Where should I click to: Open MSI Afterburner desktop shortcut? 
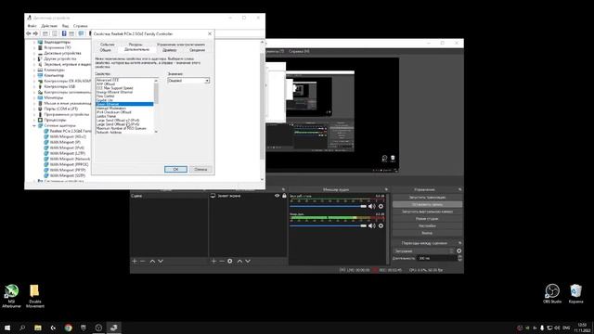point(11,296)
